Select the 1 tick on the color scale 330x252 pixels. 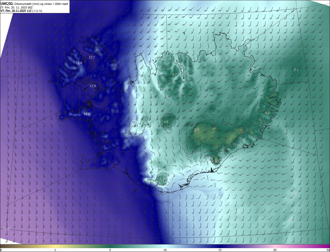coord(55,250)
